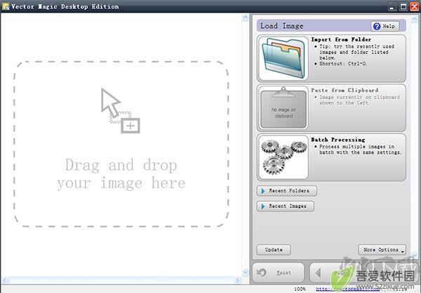Image resolution: width=421 pixels, height=293 pixels.
Task: Click the Reset button
Action: (x=278, y=273)
